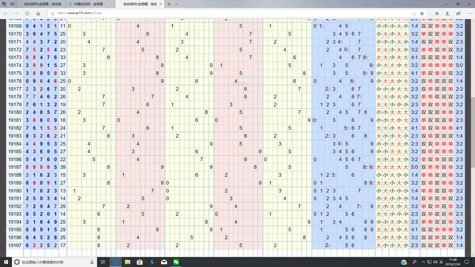Select period number 19169
The image size is (475, 267).
coord(15,26)
